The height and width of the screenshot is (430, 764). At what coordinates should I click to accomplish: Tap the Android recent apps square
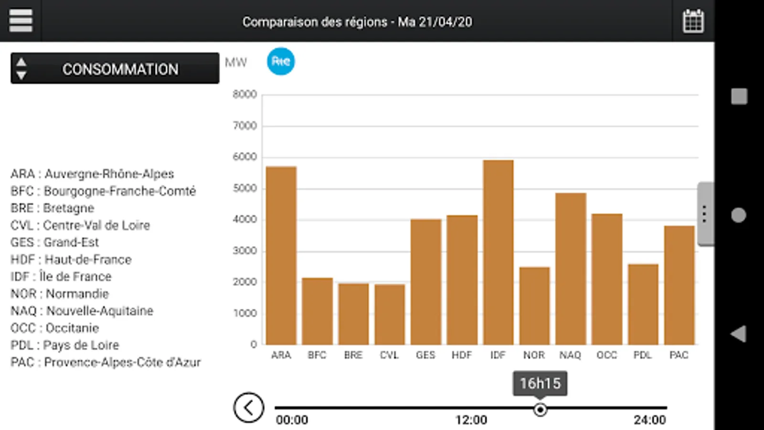pos(739,96)
